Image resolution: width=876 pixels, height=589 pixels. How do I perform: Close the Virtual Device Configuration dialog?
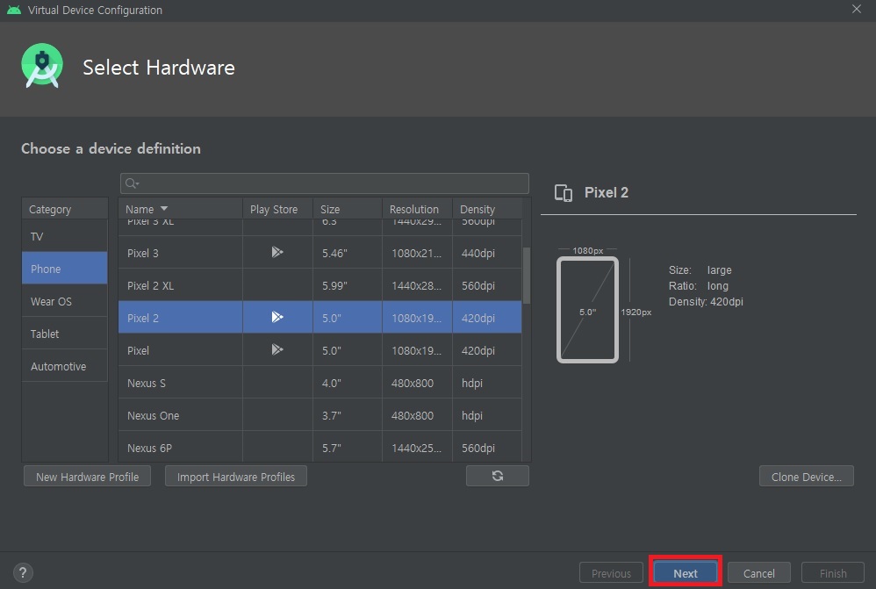[x=856, y=9]
